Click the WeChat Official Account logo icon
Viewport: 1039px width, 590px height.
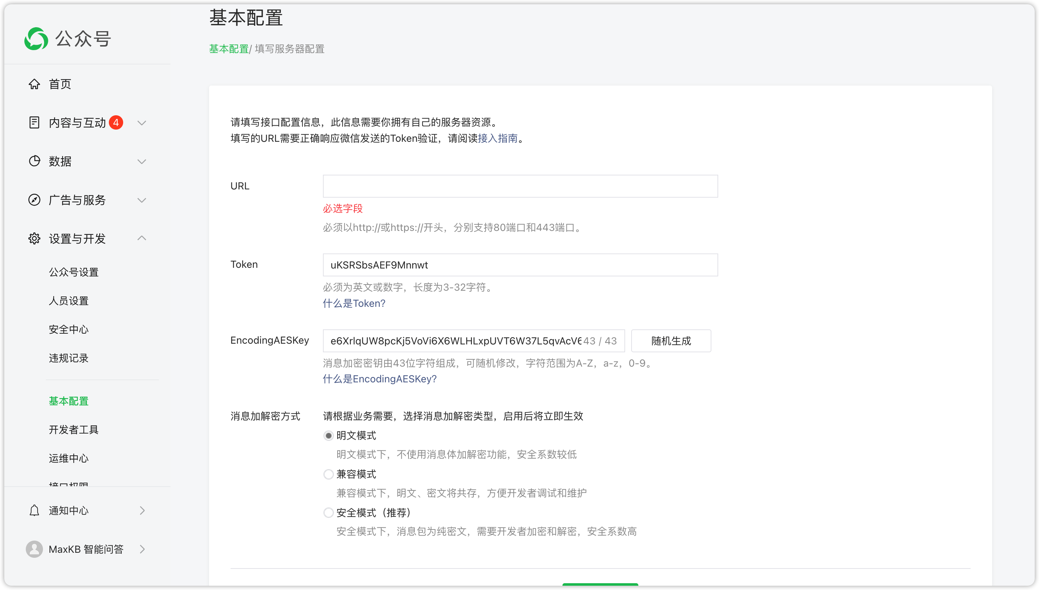click(x=36, y=39)
